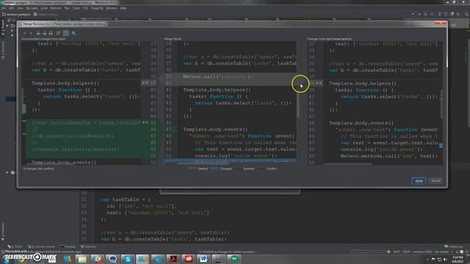470x264 pixels.
Task: Apply all non-conflicting changes from left
Action: pyautogui.click(x=38, y=33)
